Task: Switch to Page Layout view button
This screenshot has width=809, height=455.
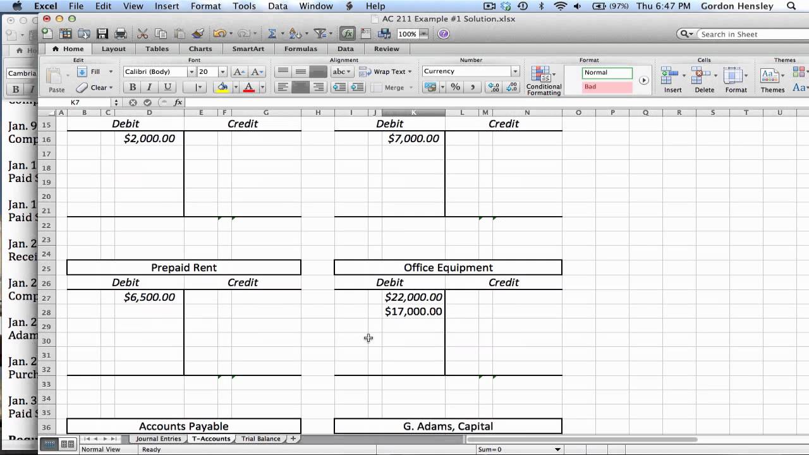Action: click(x=67, y=444)
